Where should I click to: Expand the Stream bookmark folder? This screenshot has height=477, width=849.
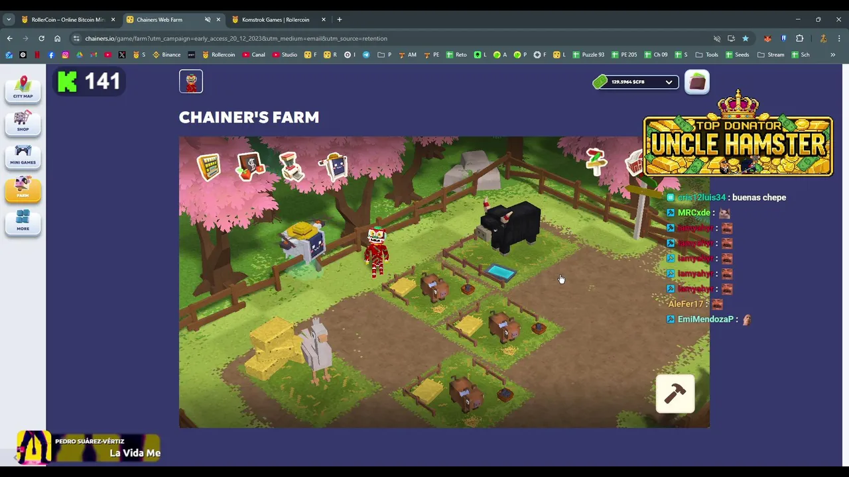pyautogui.click(x=771, y=55)
